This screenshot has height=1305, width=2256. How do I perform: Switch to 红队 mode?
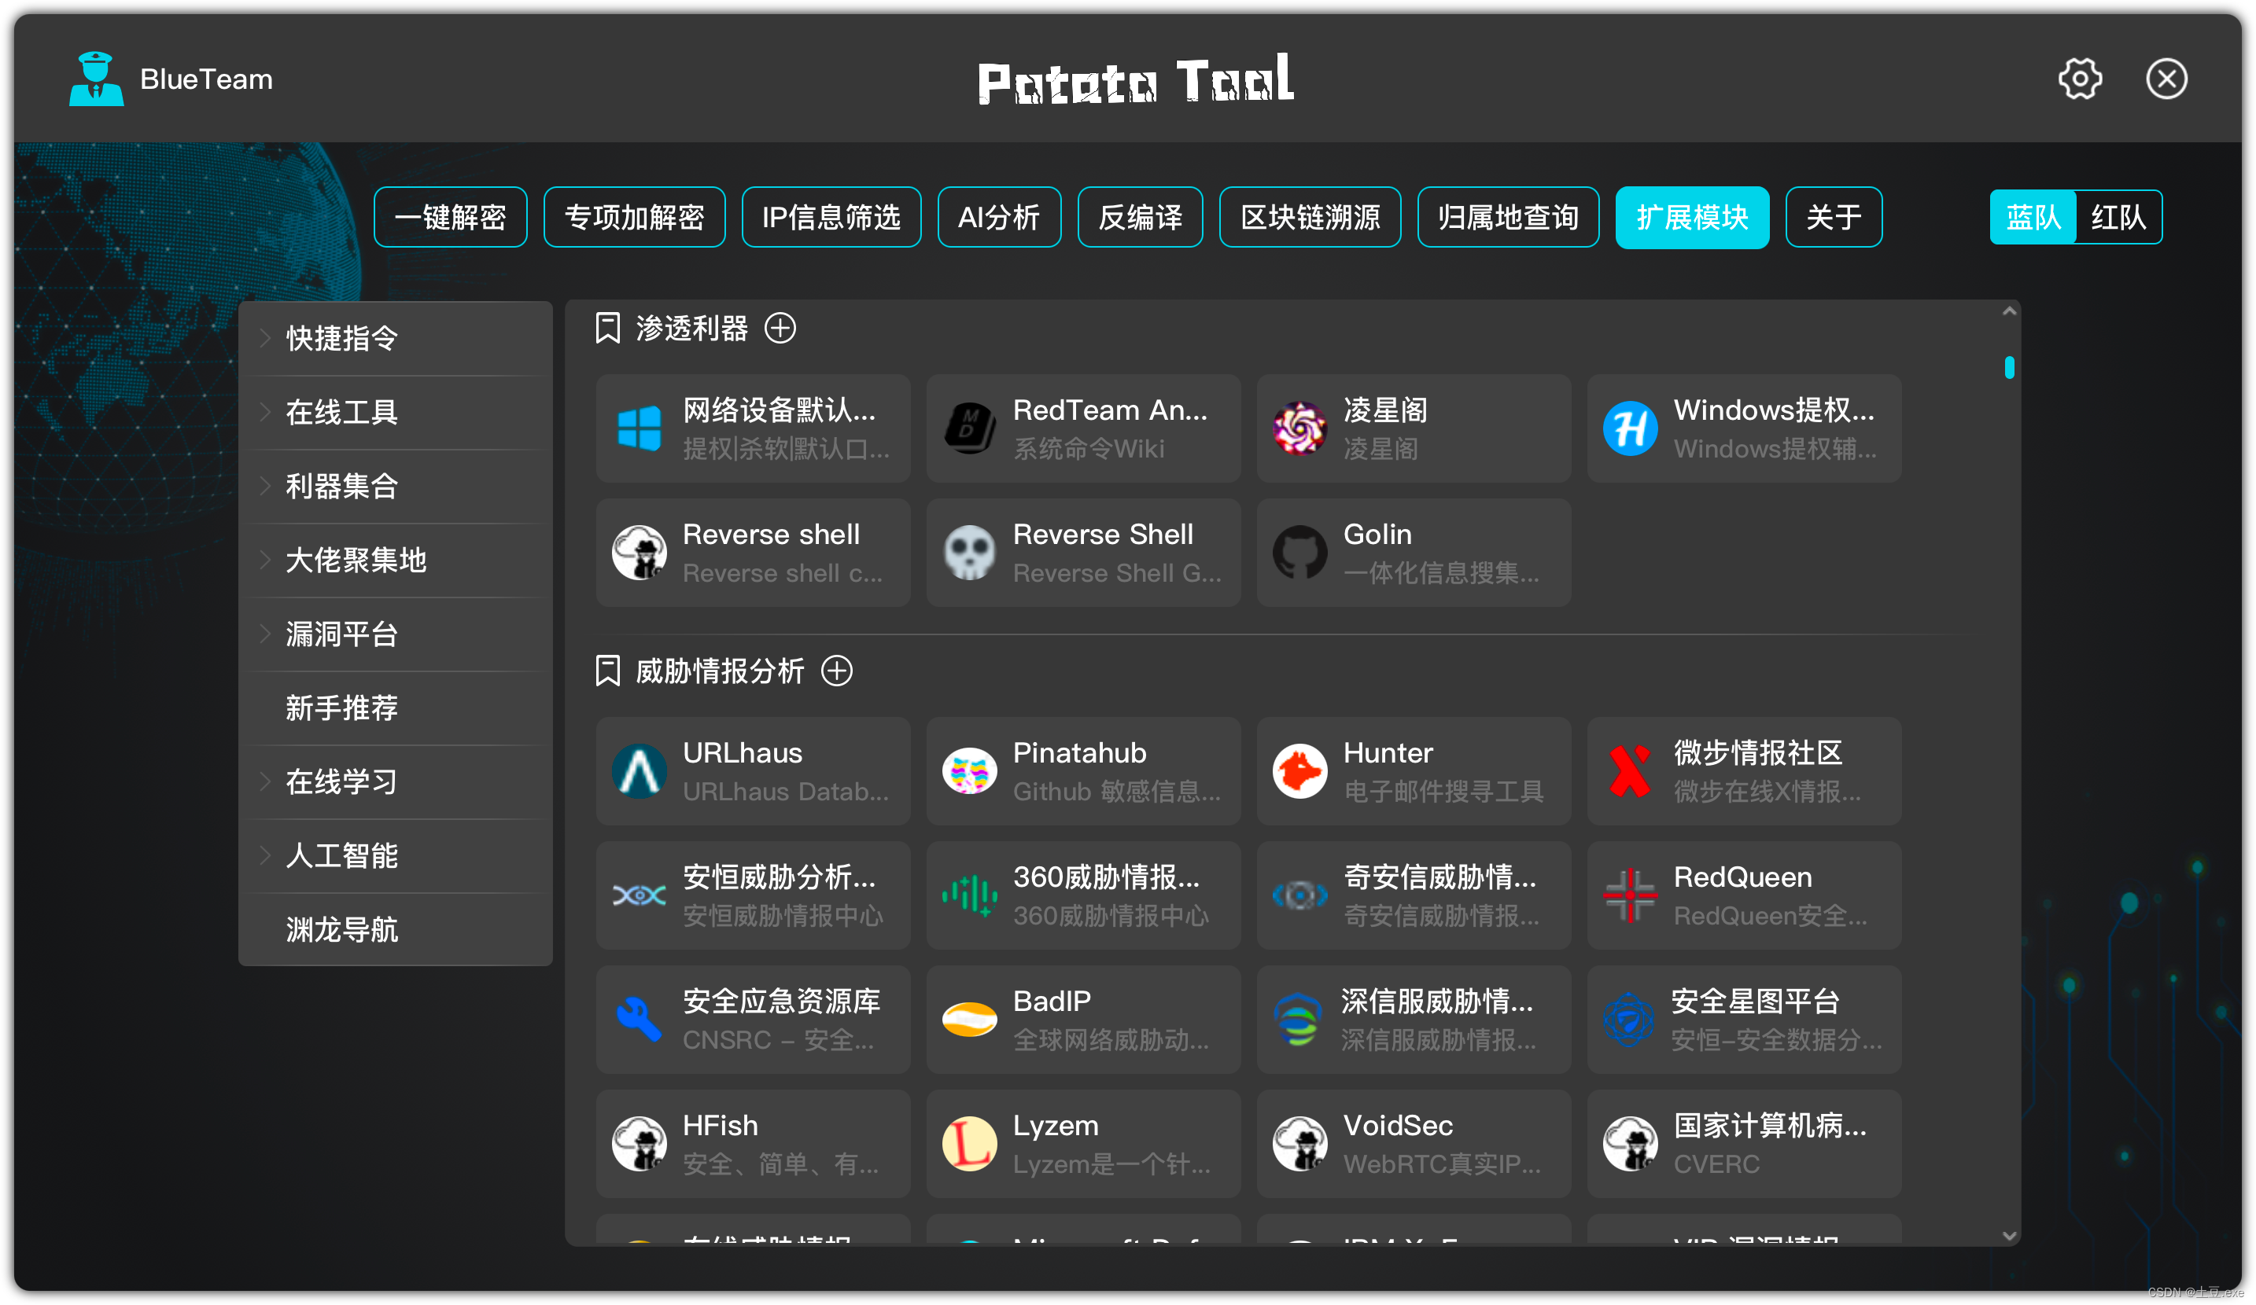click(2118, 217)
